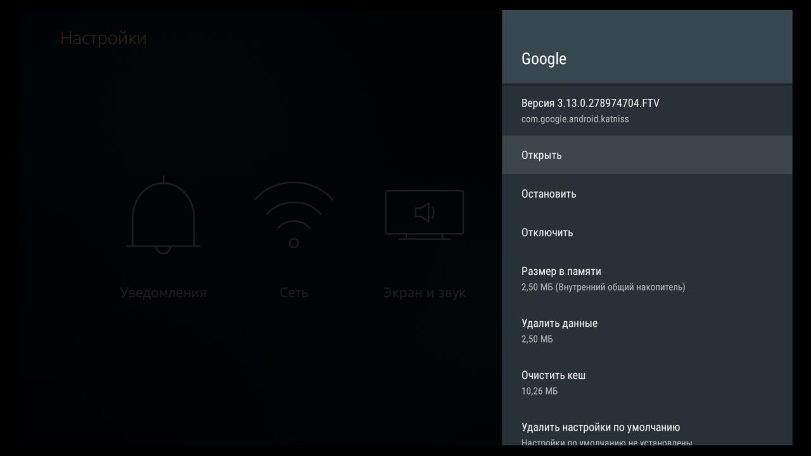Click the bell notifications icon
811x456 pixels.
pos(163,215)
